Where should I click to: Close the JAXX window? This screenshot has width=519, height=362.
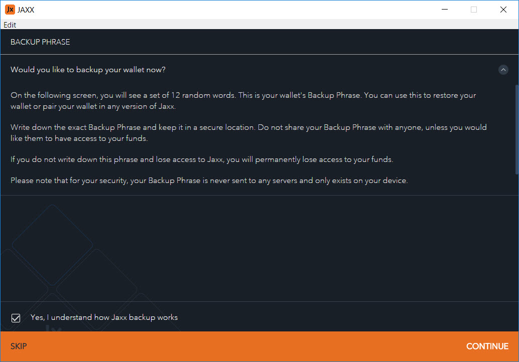503,10
